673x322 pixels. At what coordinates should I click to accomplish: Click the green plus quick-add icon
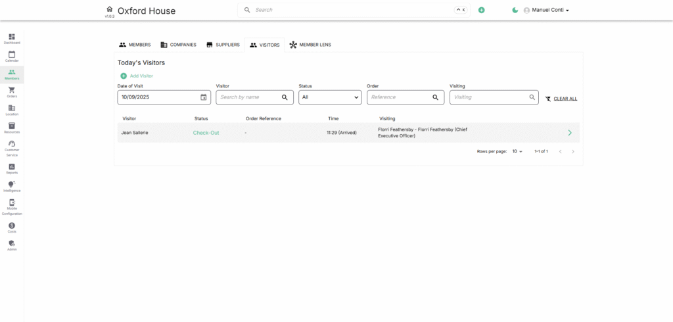(482, 11)
